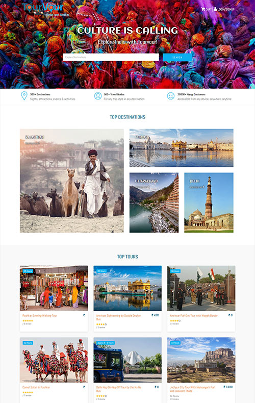Open Pushkar Evening Walking Tour link

[40, 316]
